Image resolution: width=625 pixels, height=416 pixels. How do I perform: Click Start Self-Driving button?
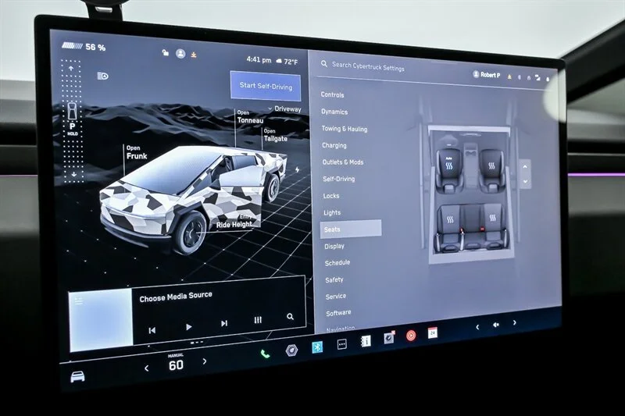coord(266,86)
